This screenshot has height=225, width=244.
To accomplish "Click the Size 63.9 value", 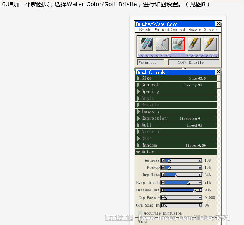I will click(x=197, y=78).
